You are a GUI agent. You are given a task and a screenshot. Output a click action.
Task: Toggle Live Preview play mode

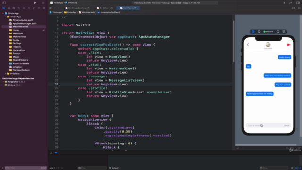(253, 32)
